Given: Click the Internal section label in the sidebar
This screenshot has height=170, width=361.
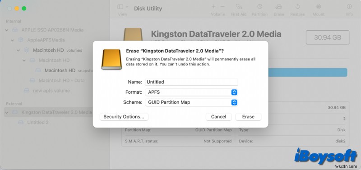Looking at the screenshot, I should tap(14, 21).
